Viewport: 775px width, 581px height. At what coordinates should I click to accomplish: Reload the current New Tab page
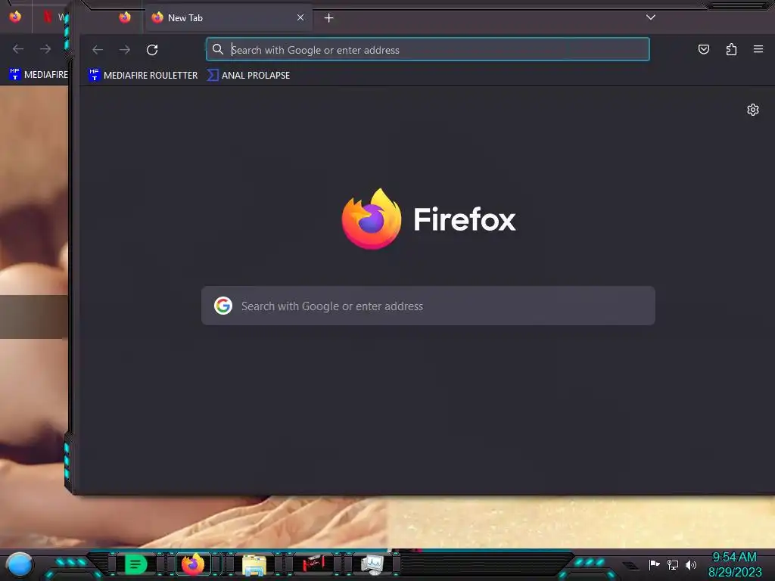click(152, 49)
